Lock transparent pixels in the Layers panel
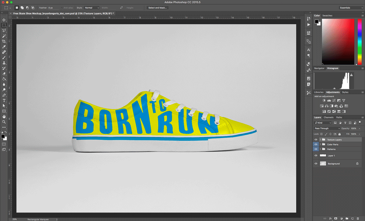The height and width of the screenshot is (221, 365). (321, 134)
